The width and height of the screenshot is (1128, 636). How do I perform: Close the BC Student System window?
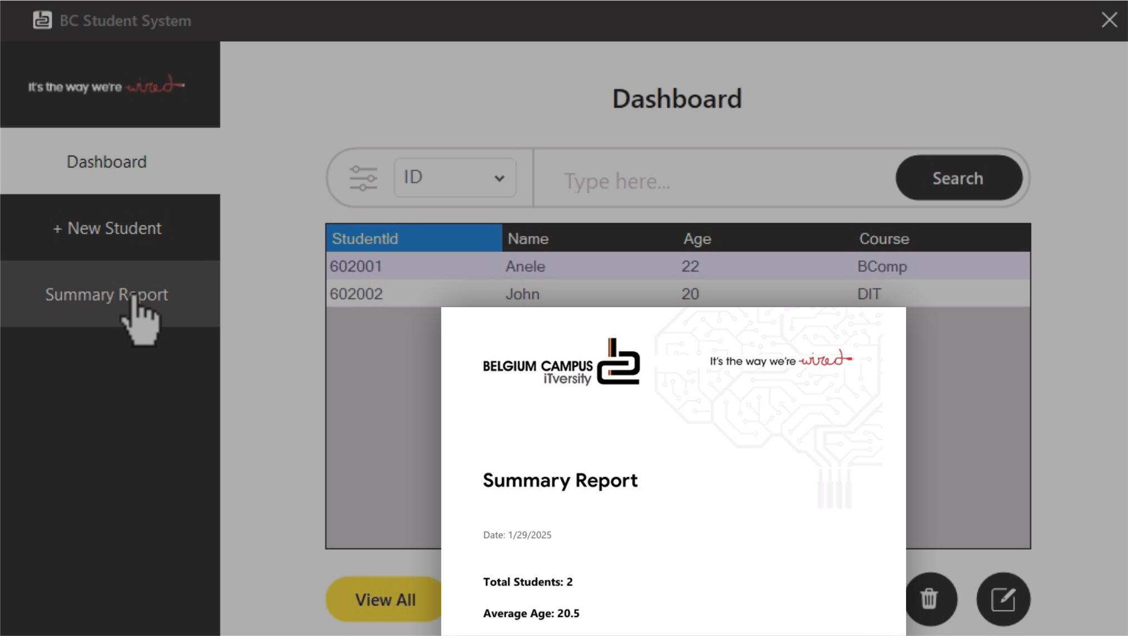pyautogui.click(x=1109, y=20)
